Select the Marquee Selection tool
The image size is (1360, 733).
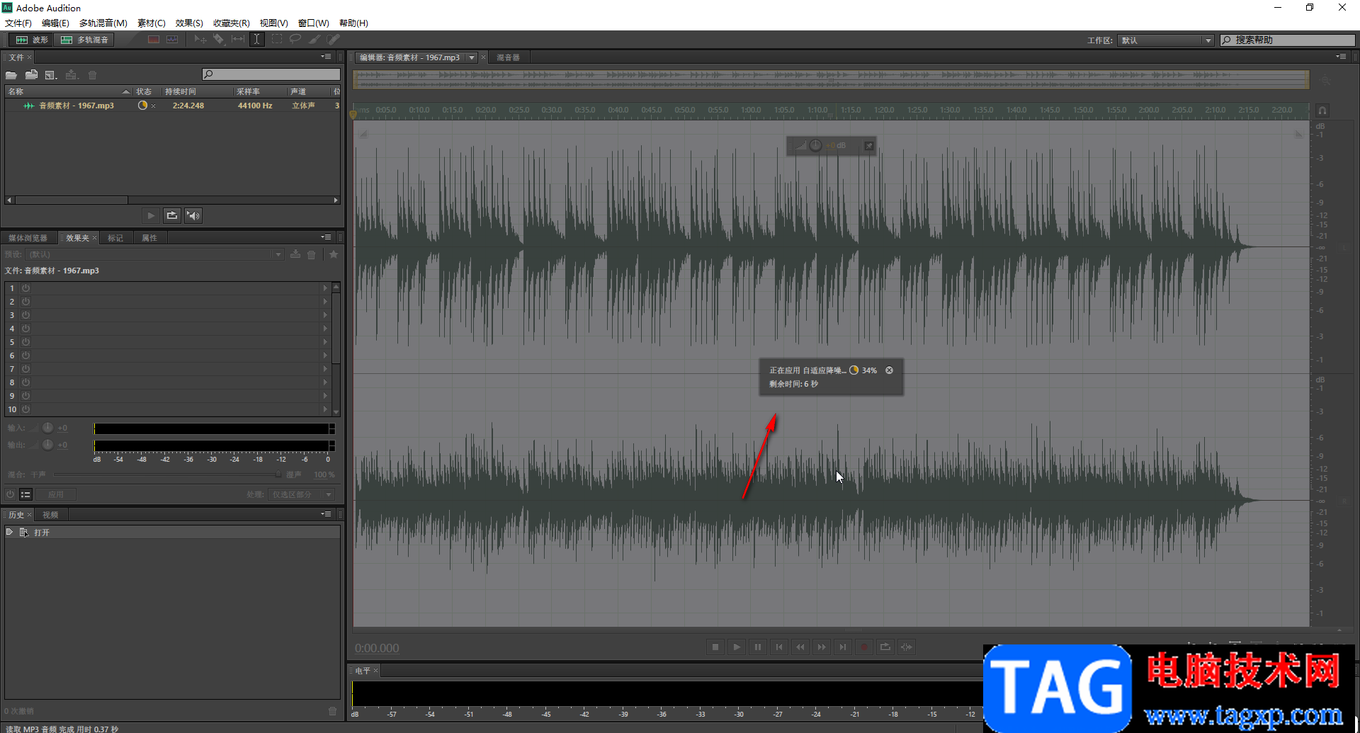277,40
